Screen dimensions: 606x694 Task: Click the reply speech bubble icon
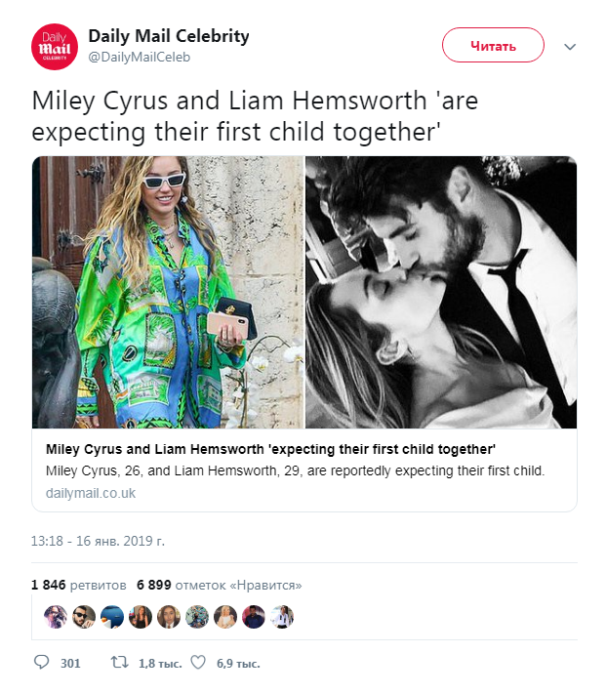pos(41,663)
